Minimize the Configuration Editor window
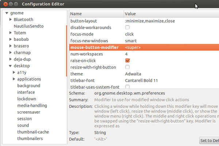Screen dimensions: 219x146 tap(11, 4)
